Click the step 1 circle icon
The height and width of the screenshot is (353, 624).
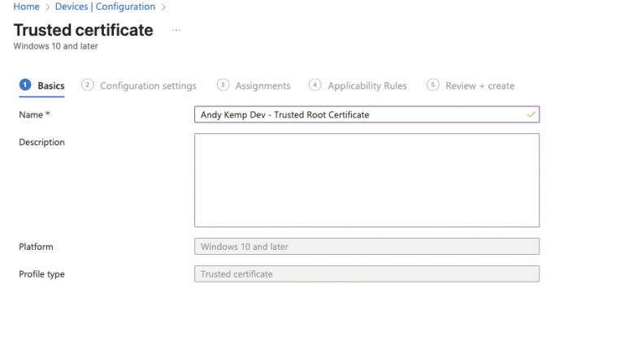click(x=25, y=85)
